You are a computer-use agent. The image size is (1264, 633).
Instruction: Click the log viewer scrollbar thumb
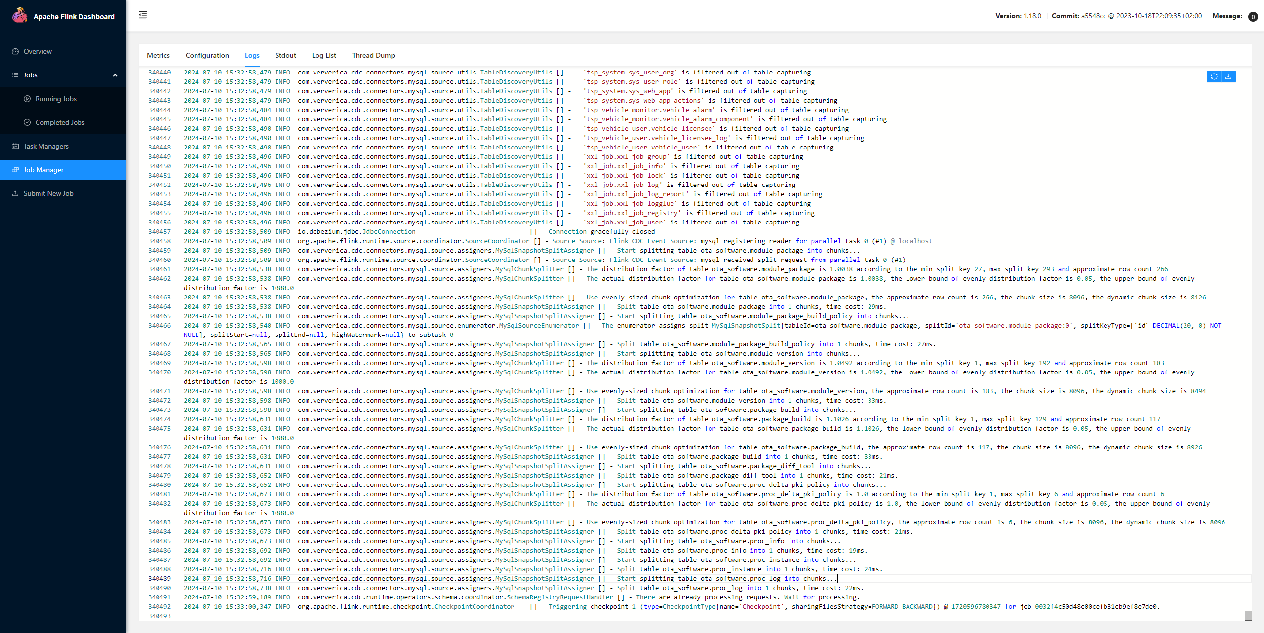(x=1248, y=615)
